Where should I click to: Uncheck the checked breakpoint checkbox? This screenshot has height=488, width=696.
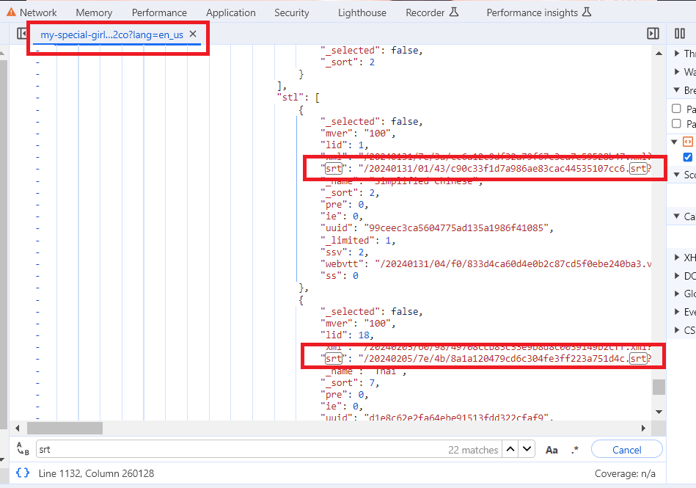[688, 157]
